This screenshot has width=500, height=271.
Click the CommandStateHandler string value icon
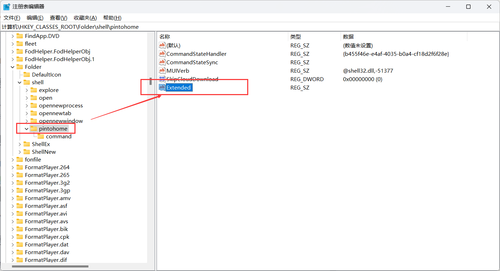(162, 54)
